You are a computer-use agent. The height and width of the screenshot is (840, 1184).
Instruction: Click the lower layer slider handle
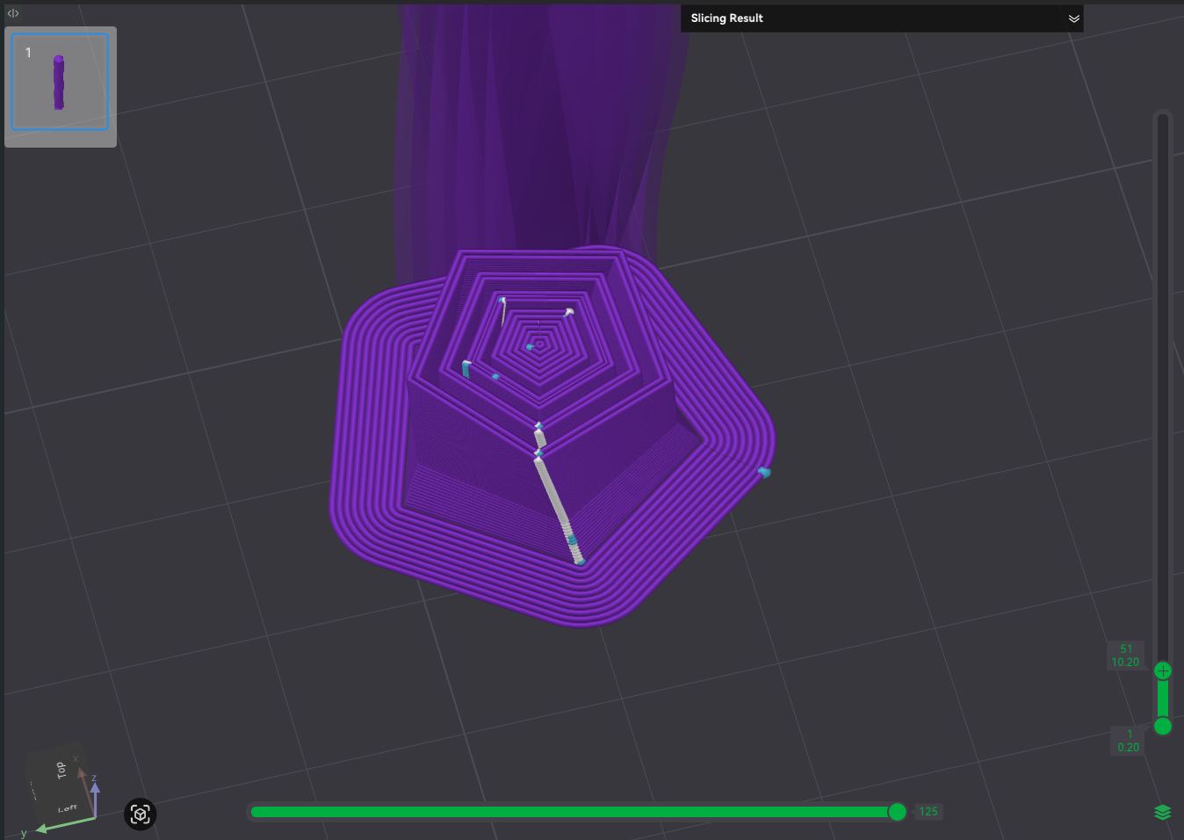coord(1163,726)
